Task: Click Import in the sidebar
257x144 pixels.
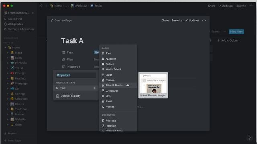Action: 10,133
